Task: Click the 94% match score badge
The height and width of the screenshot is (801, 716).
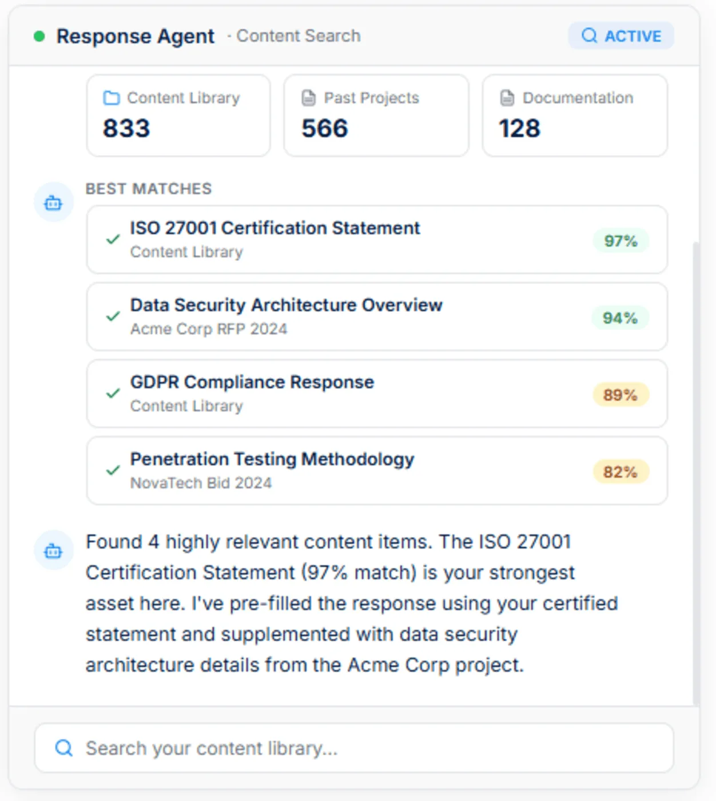Action: (x=620, y=318)
